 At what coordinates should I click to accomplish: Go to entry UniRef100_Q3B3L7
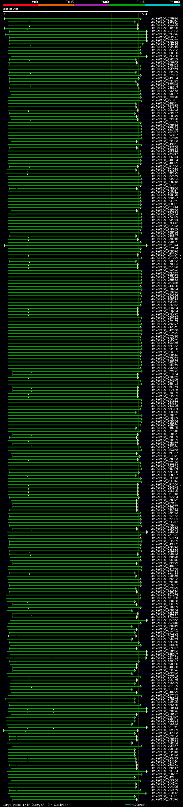pos(164,88)
